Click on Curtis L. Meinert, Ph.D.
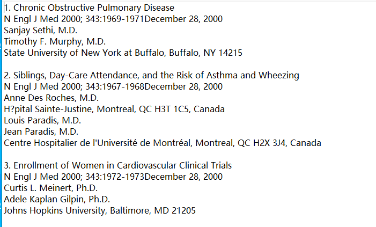 [x=50, y=188]
